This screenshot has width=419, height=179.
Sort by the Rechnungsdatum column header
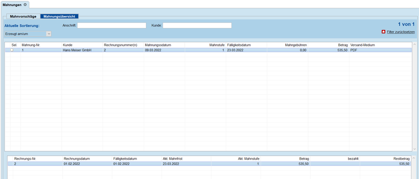(x=87, y=159)
